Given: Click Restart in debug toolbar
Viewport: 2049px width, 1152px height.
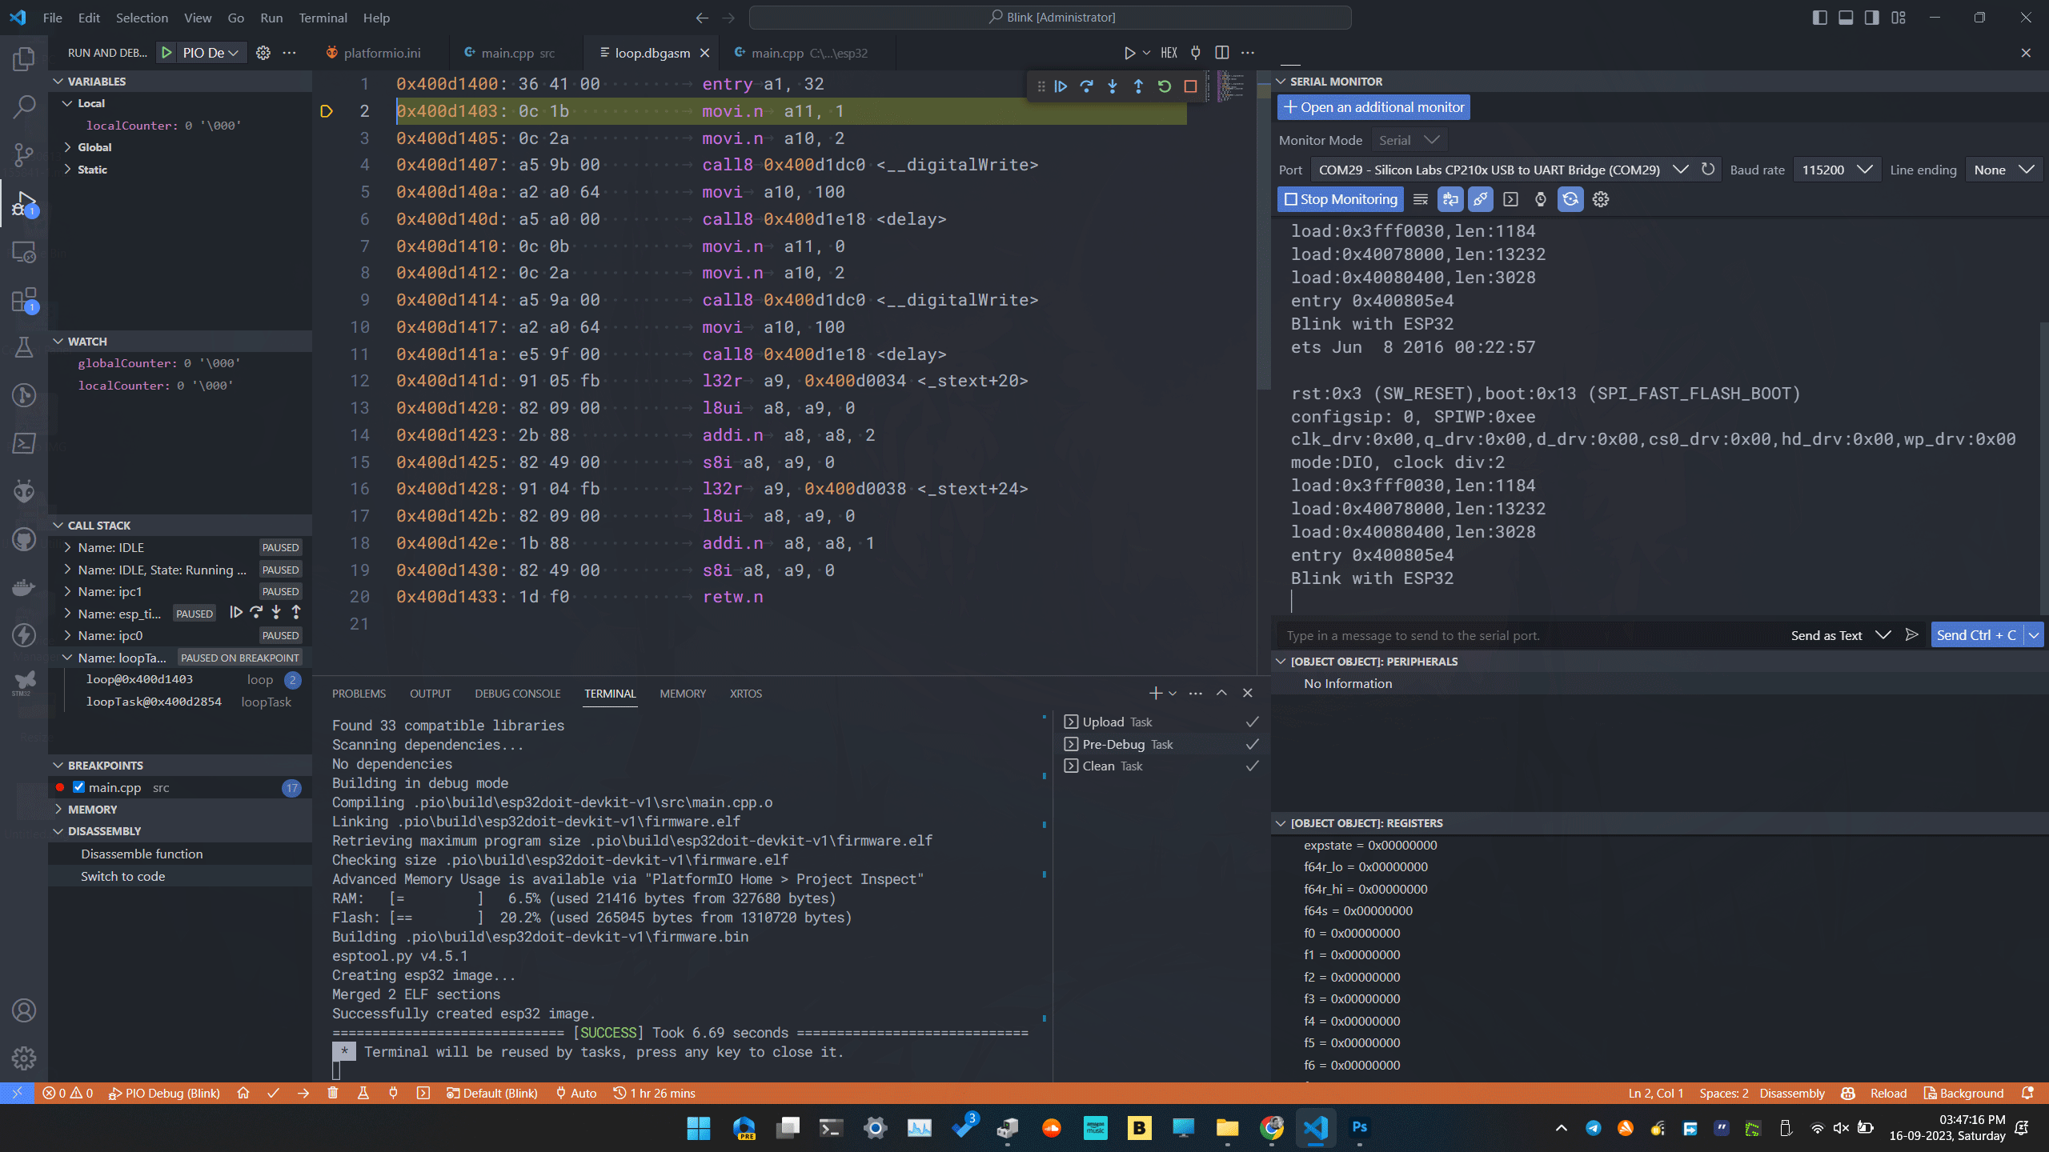Looking at the screenshot, I should (x=1165, y=86).
